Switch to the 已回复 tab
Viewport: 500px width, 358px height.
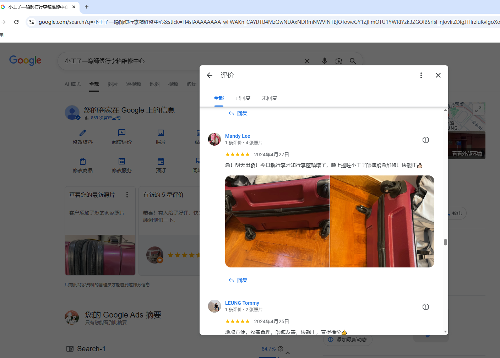(x=243, y=98)
